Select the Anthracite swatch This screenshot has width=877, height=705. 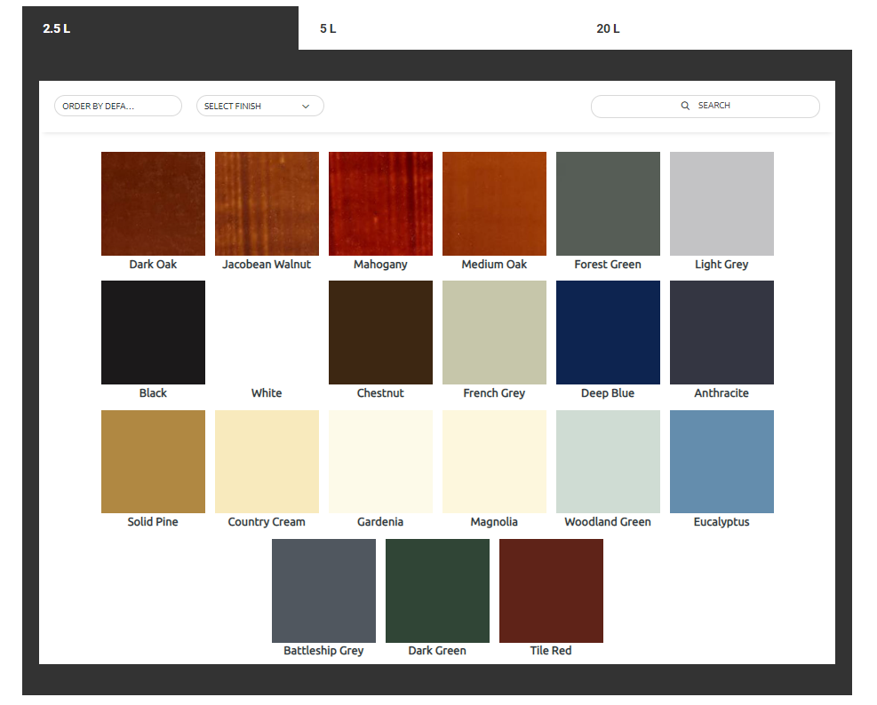coord(722,332)
